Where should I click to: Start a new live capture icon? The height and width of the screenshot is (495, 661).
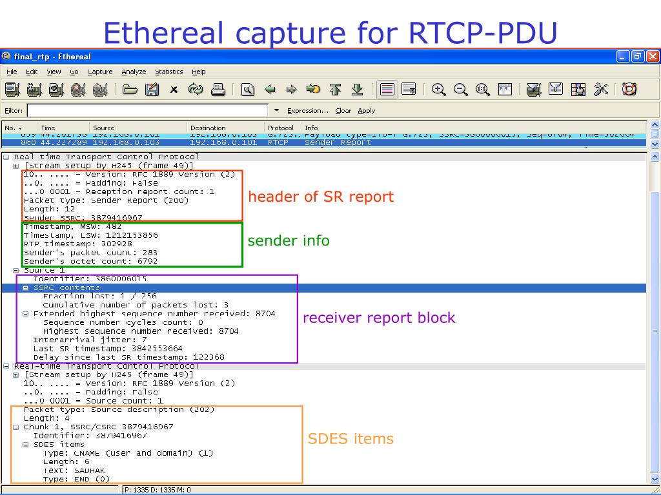pyautogui.click(x=56, y=89)
